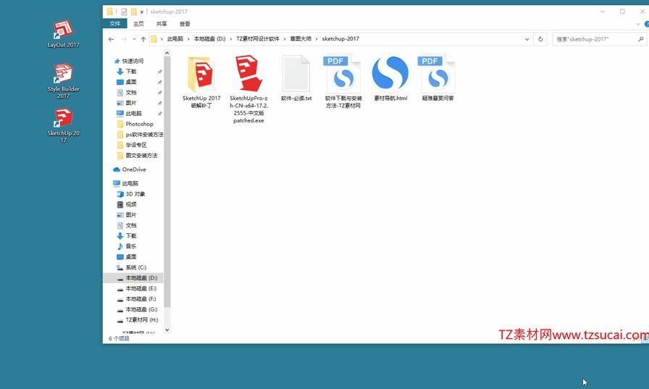Click the quick access toolbar properties icon

(x=124, y=12)
